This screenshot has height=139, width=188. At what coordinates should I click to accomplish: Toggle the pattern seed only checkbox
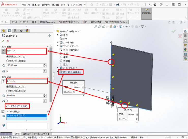(7, 106)
